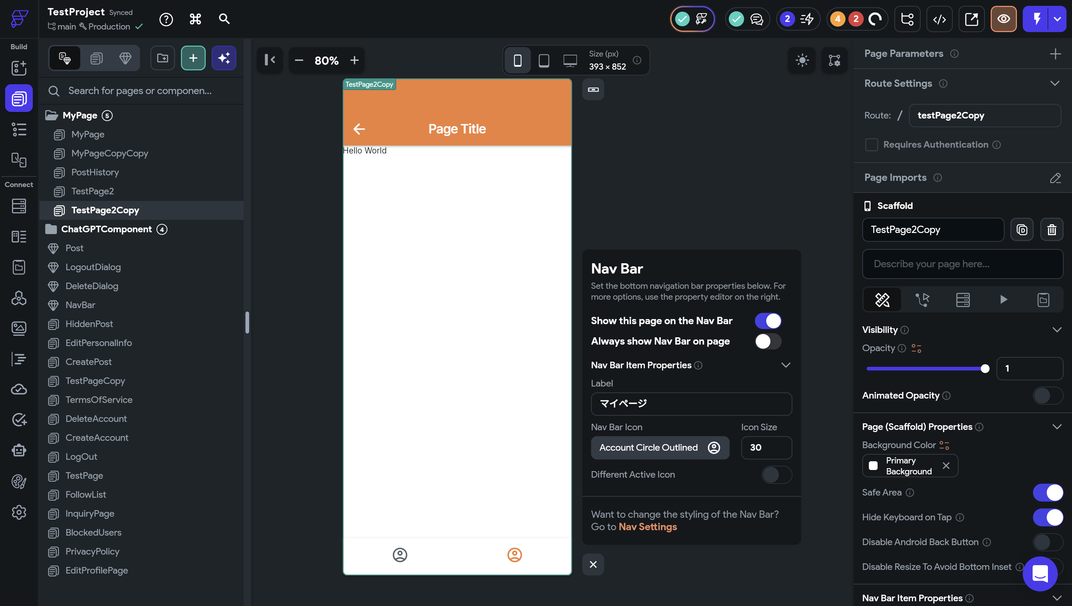Viewport: 1072px width, 606px height.
Task: Open the keyboard shortcuts command icon
Action: pos(195,19)
